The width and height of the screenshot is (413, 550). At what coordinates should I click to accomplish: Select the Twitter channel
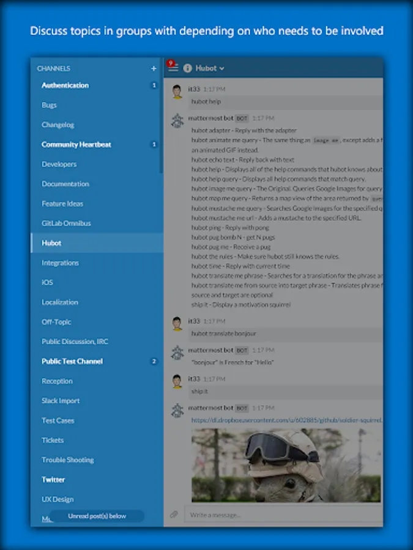tap(97, 480)
